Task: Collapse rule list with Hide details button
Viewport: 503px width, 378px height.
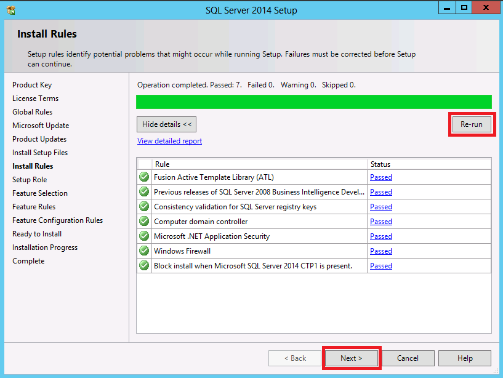Action: (166, 124)
